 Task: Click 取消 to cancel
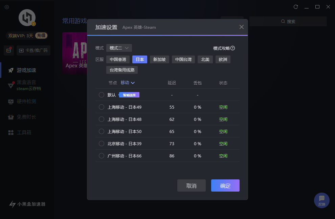click(192, 185)
